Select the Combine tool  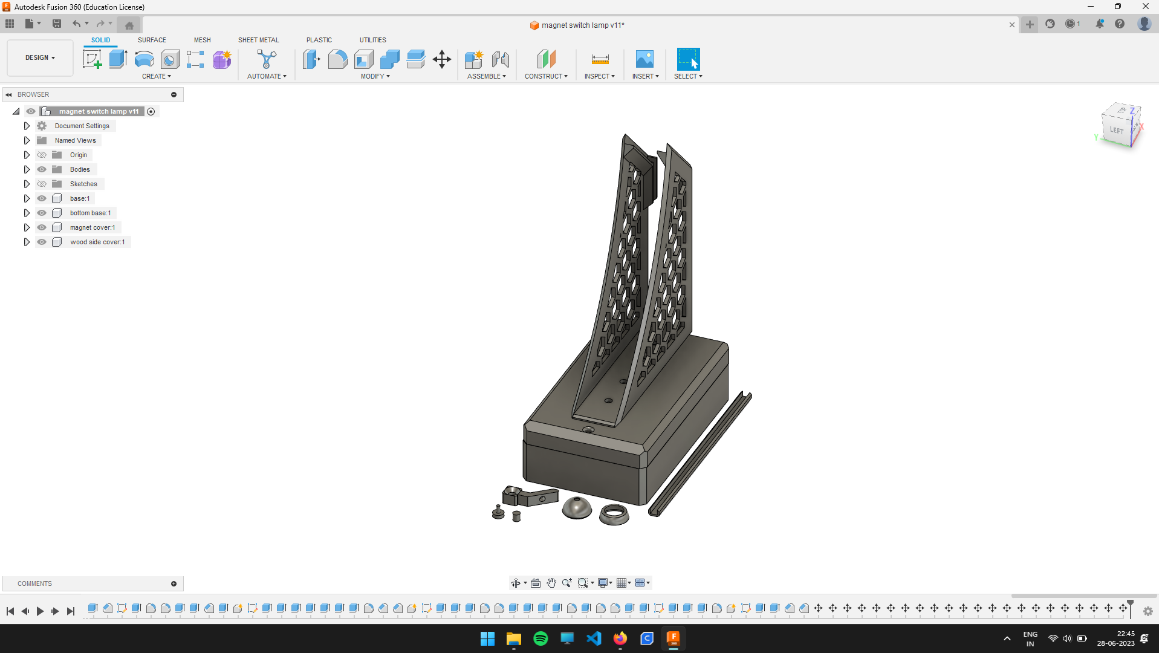(x=389, y=59)
